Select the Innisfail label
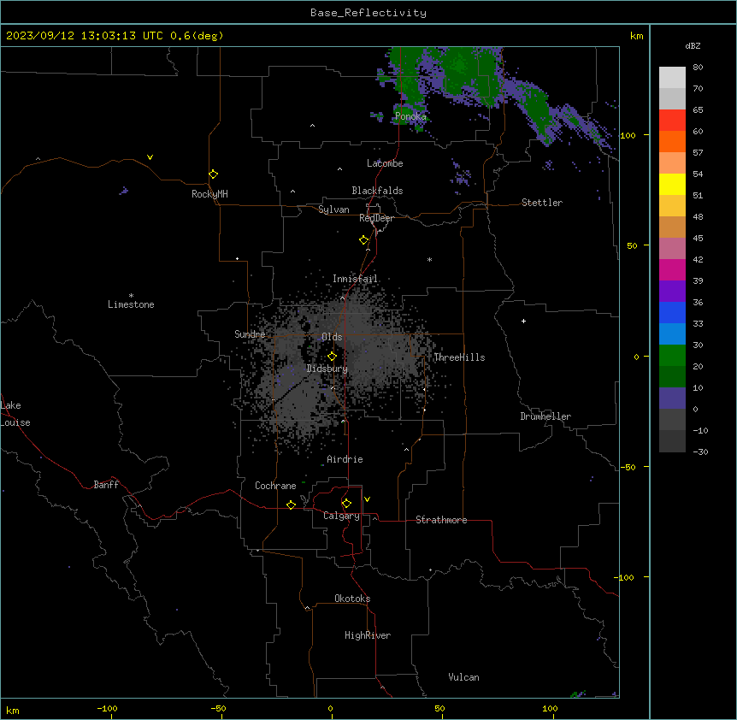The image size is (737, 720). click(355, 279)
